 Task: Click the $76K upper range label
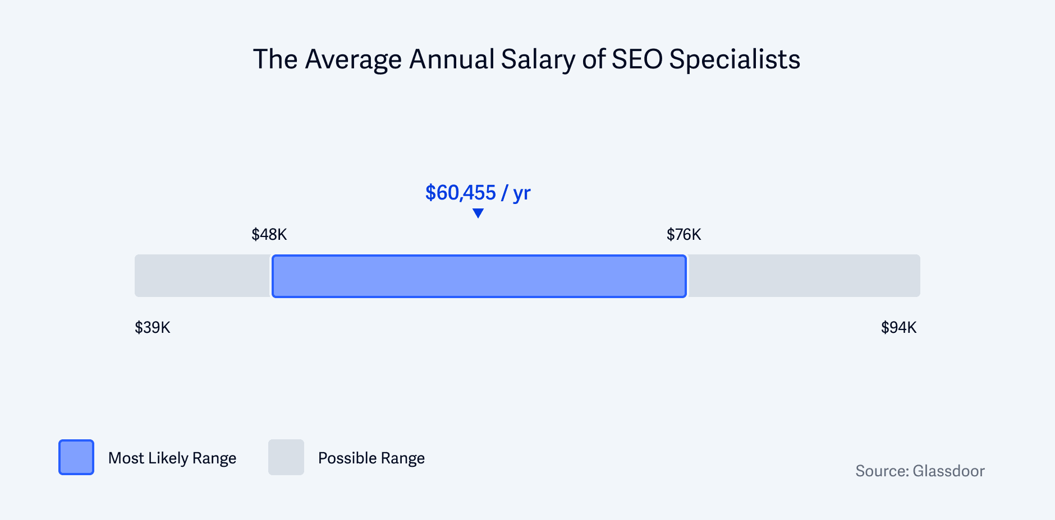(x=684, y=234)
